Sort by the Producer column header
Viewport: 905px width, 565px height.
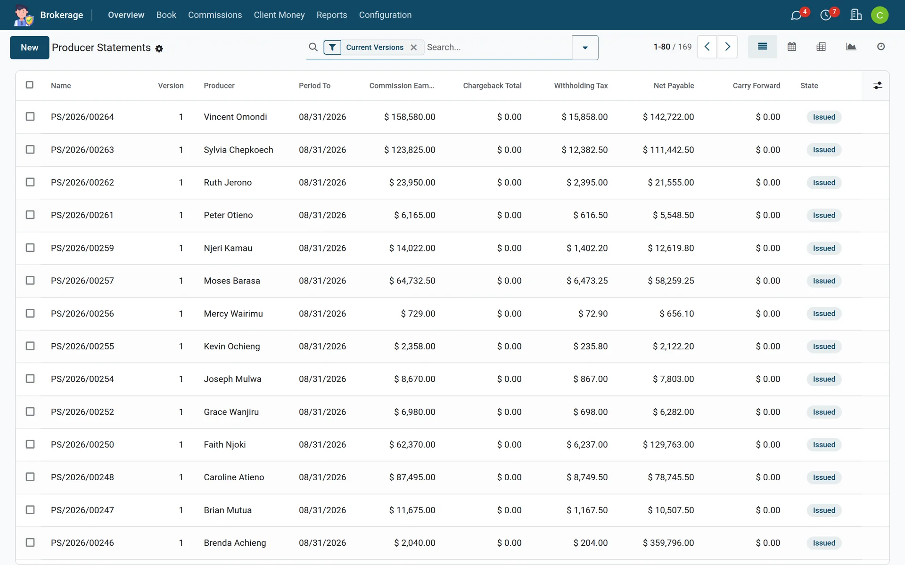(x=219, y=86)
